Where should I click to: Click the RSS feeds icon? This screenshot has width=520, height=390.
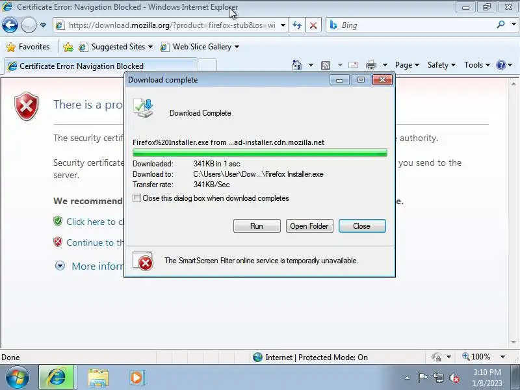pos(326,66)
